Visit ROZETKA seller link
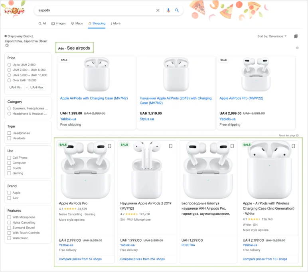 click(x=188, y=245)
